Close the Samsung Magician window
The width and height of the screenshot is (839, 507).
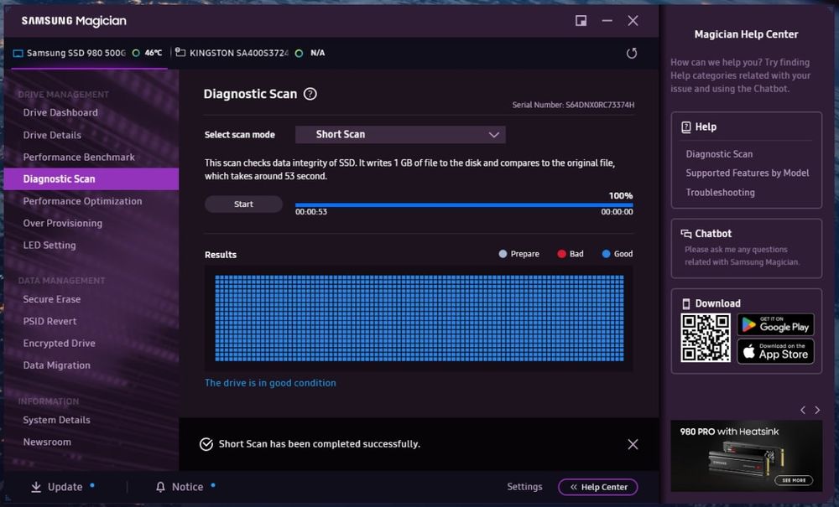tap(633, 21)
